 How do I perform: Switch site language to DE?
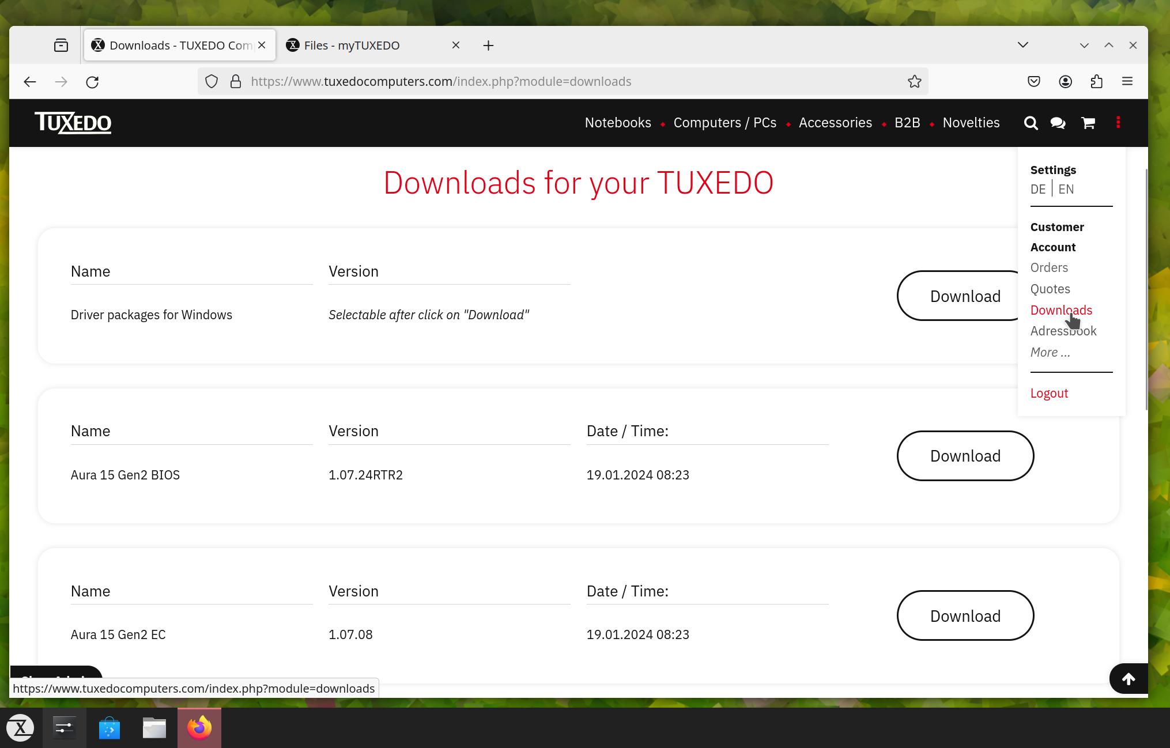click(x=1038, y=189)
